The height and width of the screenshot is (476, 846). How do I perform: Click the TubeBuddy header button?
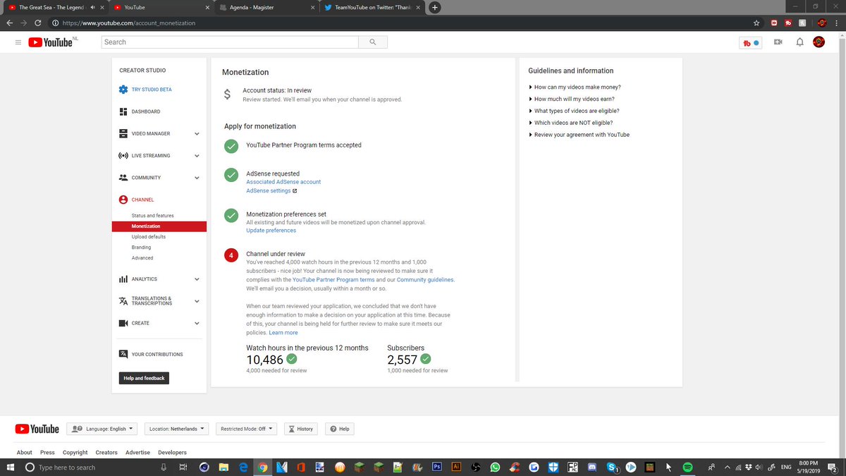tap(751, 42)
